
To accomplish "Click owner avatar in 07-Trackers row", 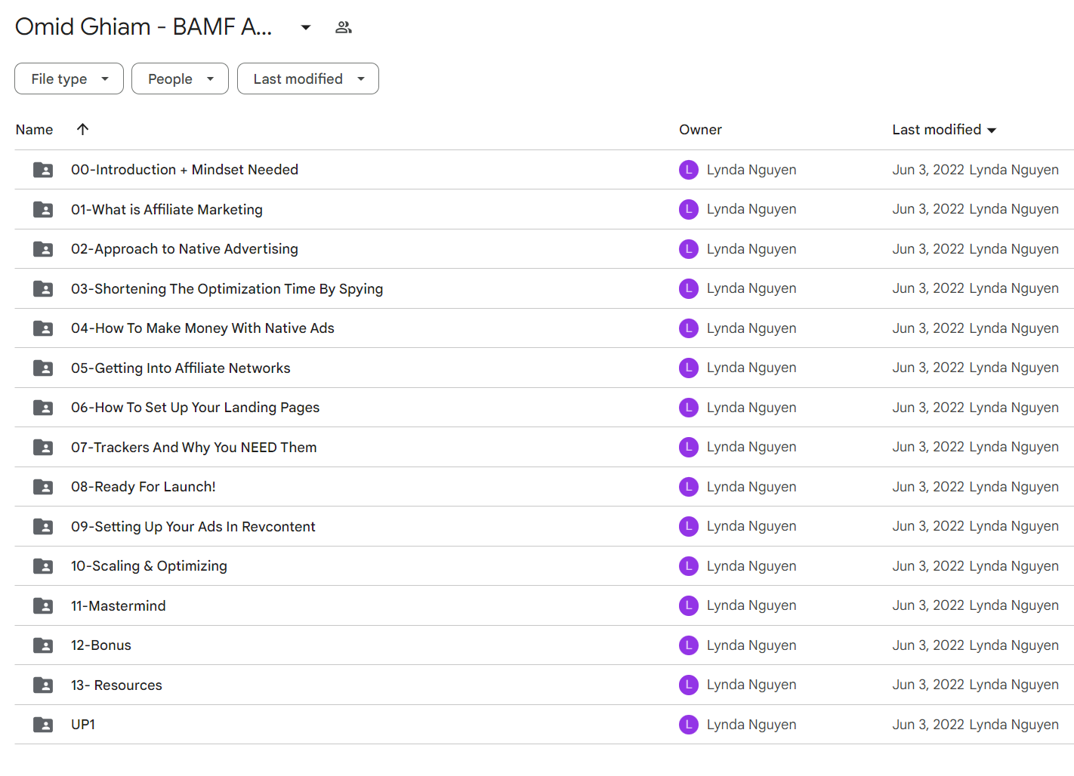I will coord(689,447).
